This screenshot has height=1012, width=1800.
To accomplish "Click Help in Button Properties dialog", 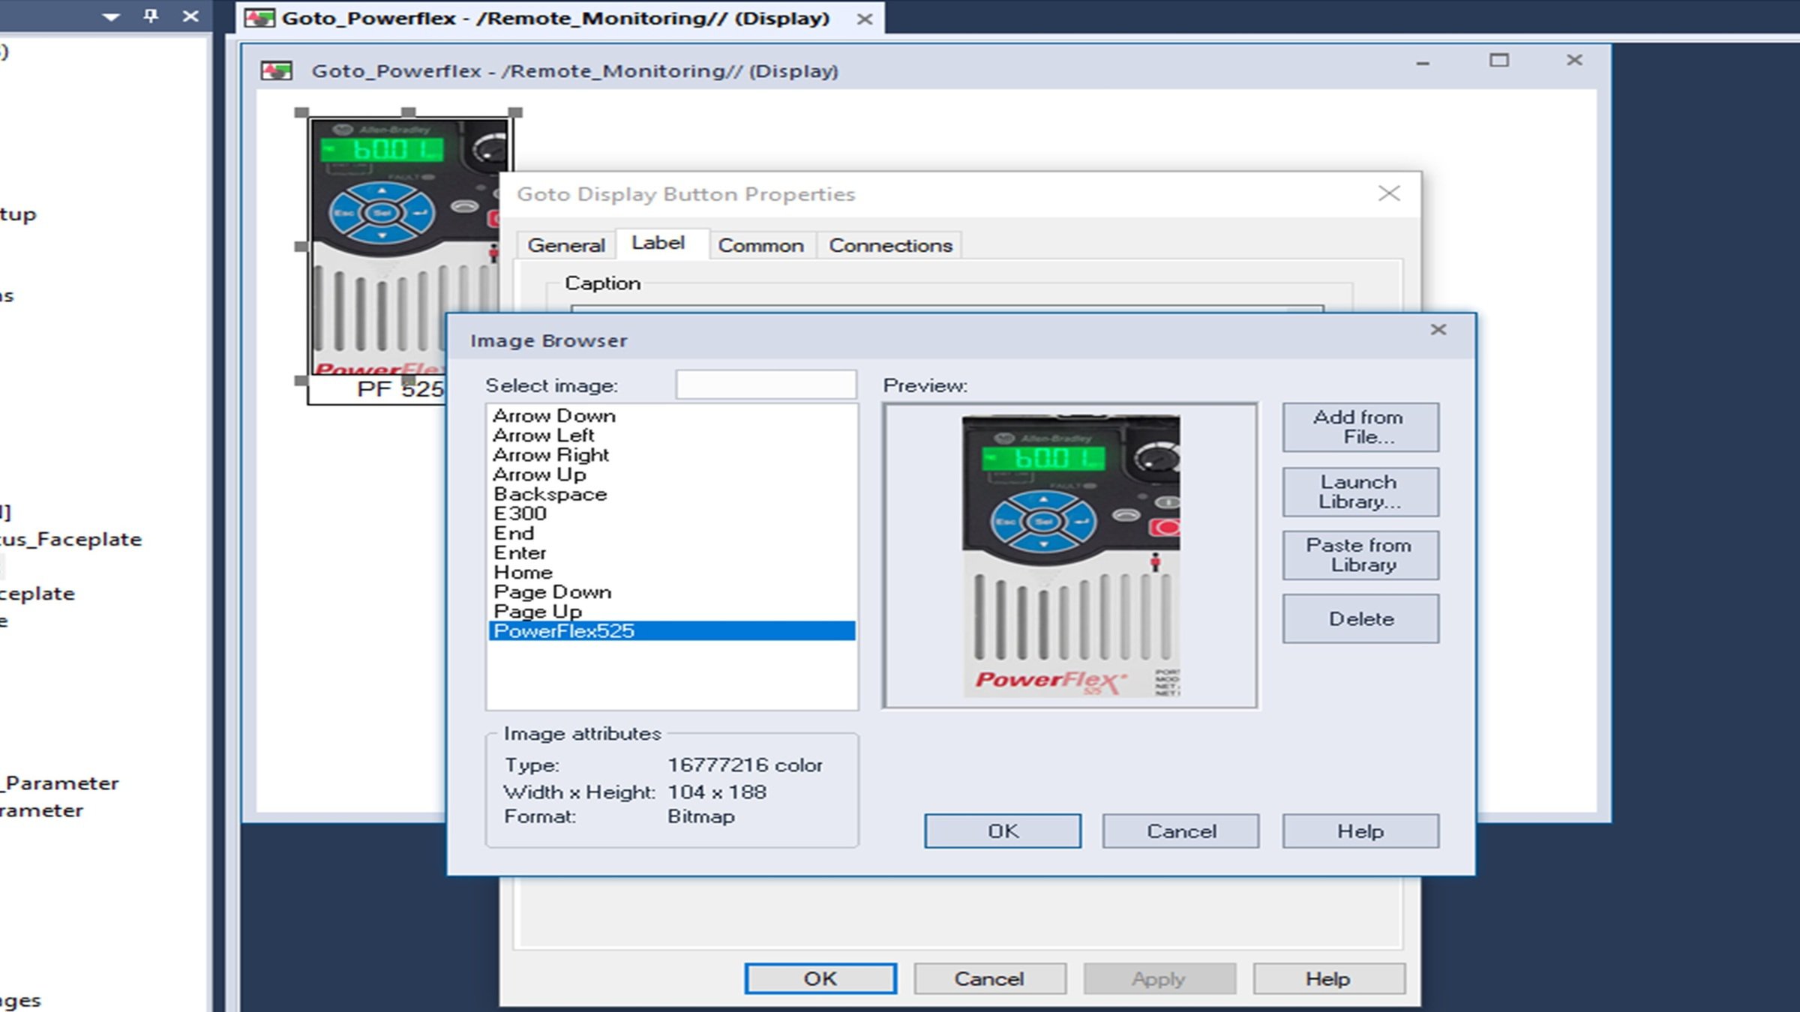I will click(1328, 978).
